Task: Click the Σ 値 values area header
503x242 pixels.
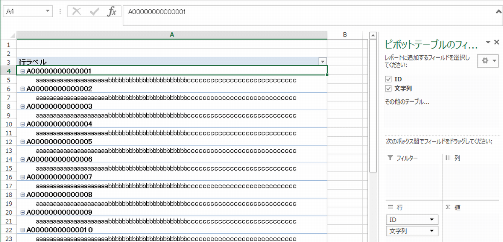Action: coord(453,208)
